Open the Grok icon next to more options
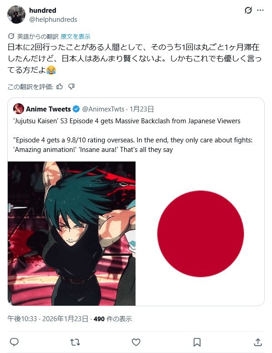The image size is (272, 353). [248, 10]
